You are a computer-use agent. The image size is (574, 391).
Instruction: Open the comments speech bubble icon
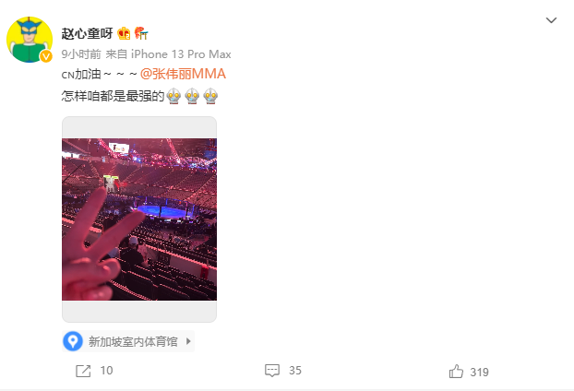tap(272, 371)
